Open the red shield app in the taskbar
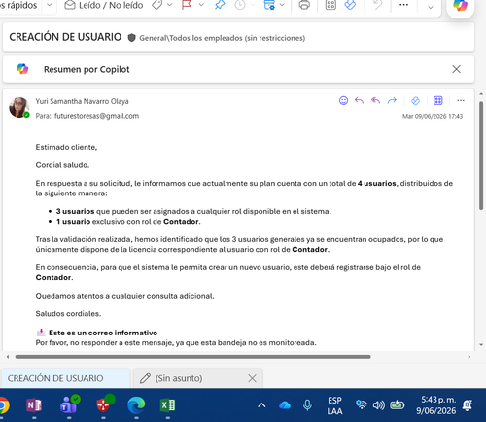The width and height of the screenshot is (486, 422). 104,404
